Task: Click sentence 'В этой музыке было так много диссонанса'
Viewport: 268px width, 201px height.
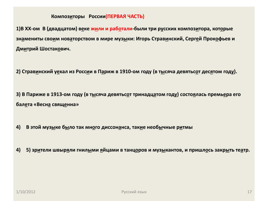Action: (78, 127)
